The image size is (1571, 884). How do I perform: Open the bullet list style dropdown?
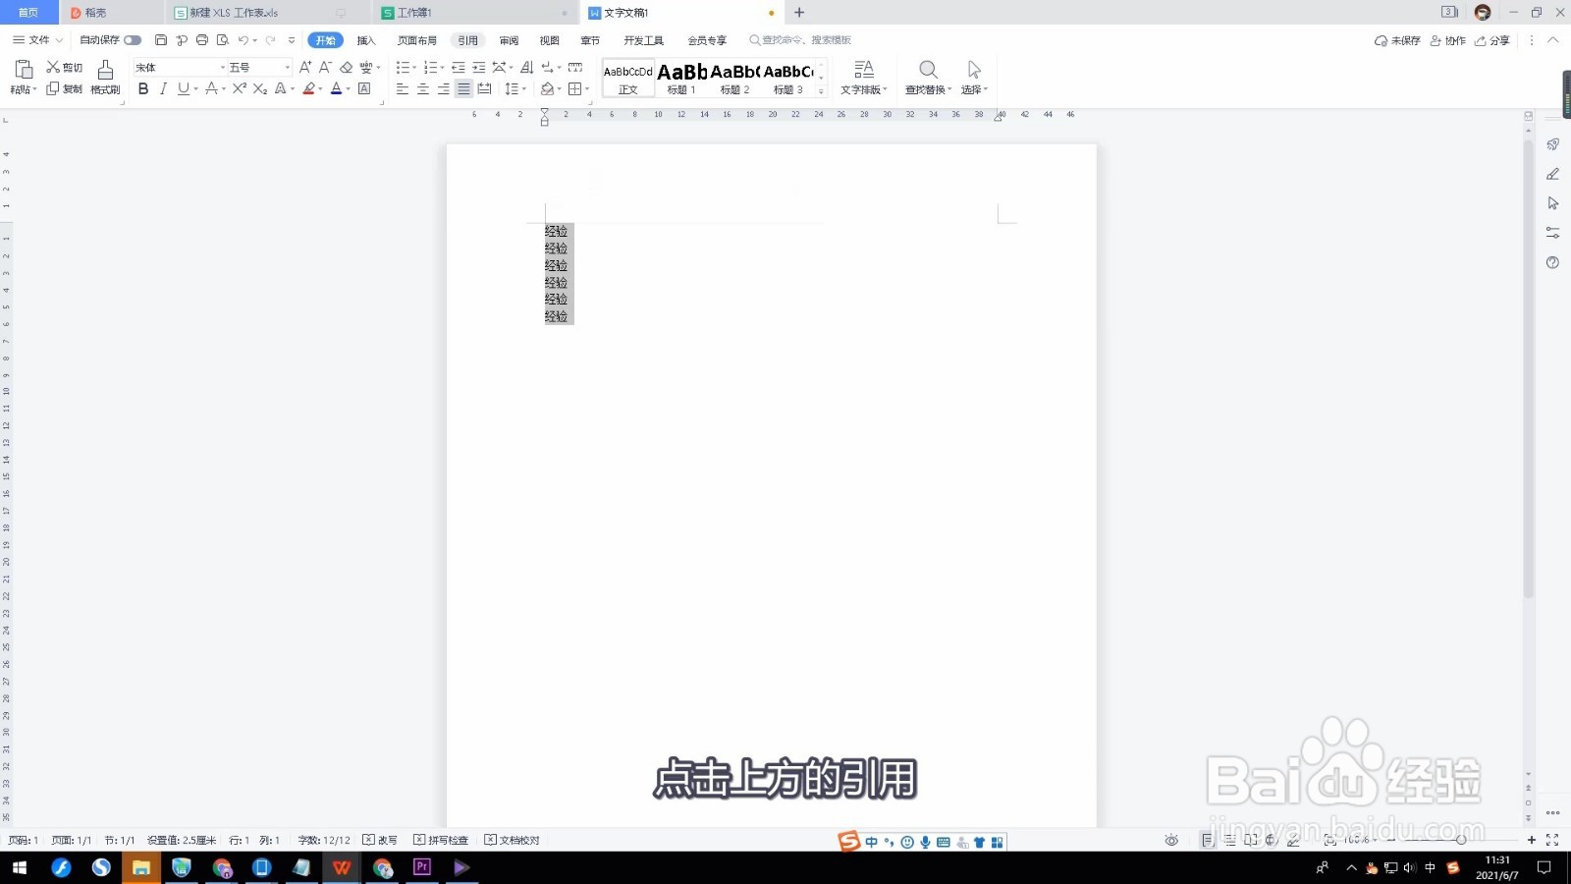pyautogui.click(x=413, y=69)
